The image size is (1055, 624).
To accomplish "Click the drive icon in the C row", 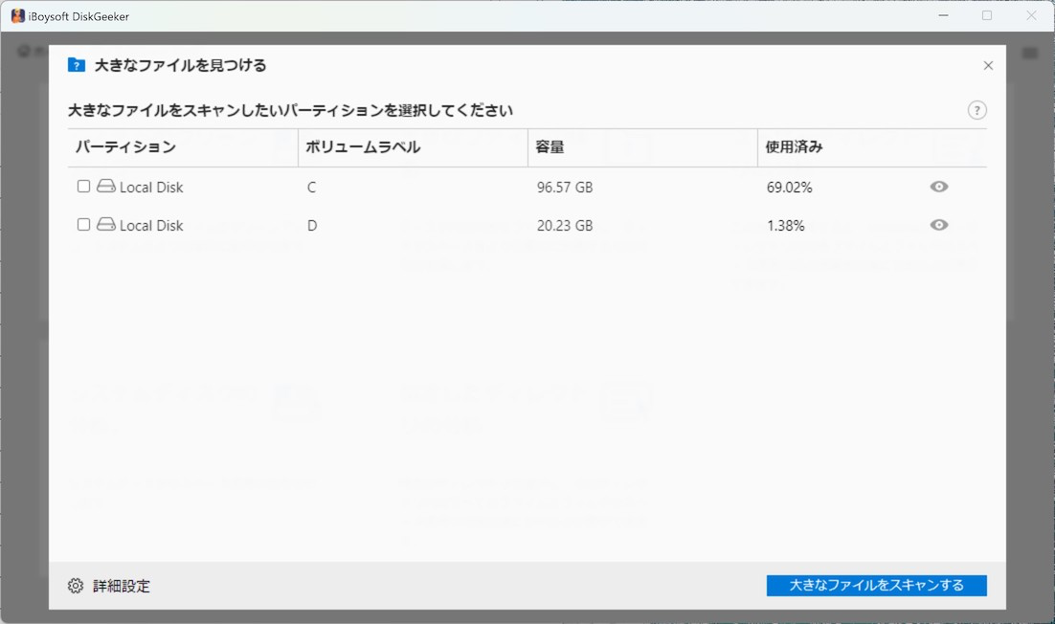I will (105, 187).
